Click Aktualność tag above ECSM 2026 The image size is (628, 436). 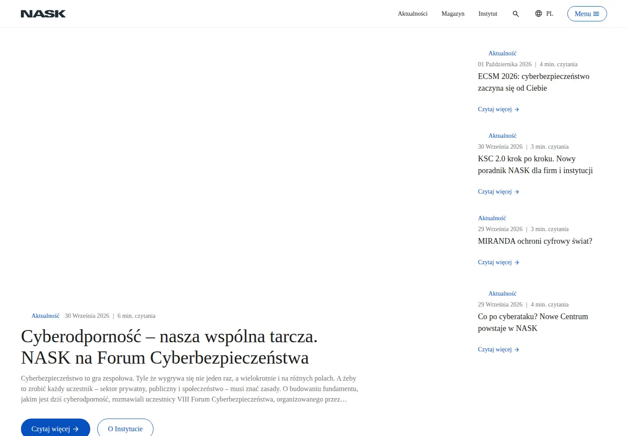[x=502, y=54]
